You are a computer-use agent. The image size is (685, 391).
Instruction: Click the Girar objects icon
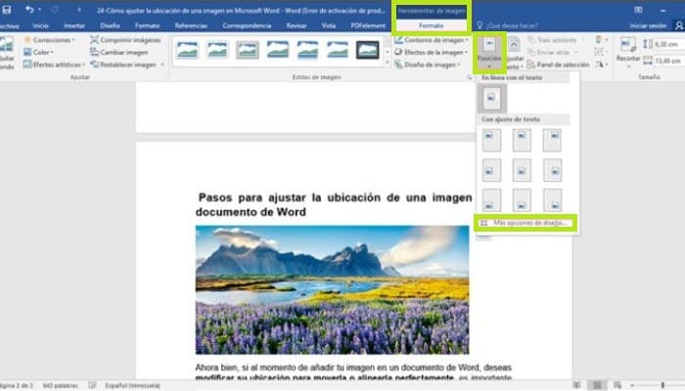[x=601, y=65]
